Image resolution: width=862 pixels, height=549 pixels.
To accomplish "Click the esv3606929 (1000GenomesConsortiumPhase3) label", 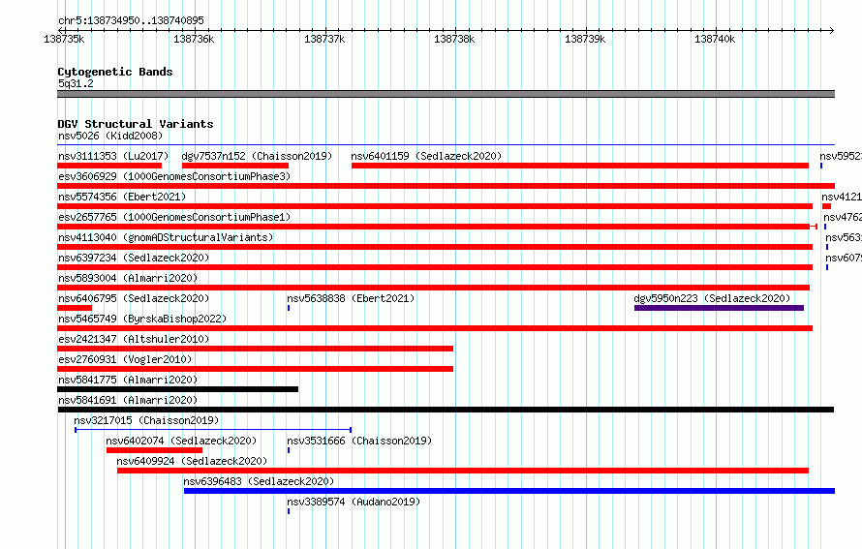I will pos(174,176).
